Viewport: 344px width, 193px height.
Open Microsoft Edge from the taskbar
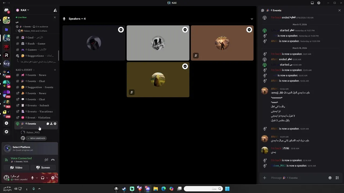pos(163,189)
